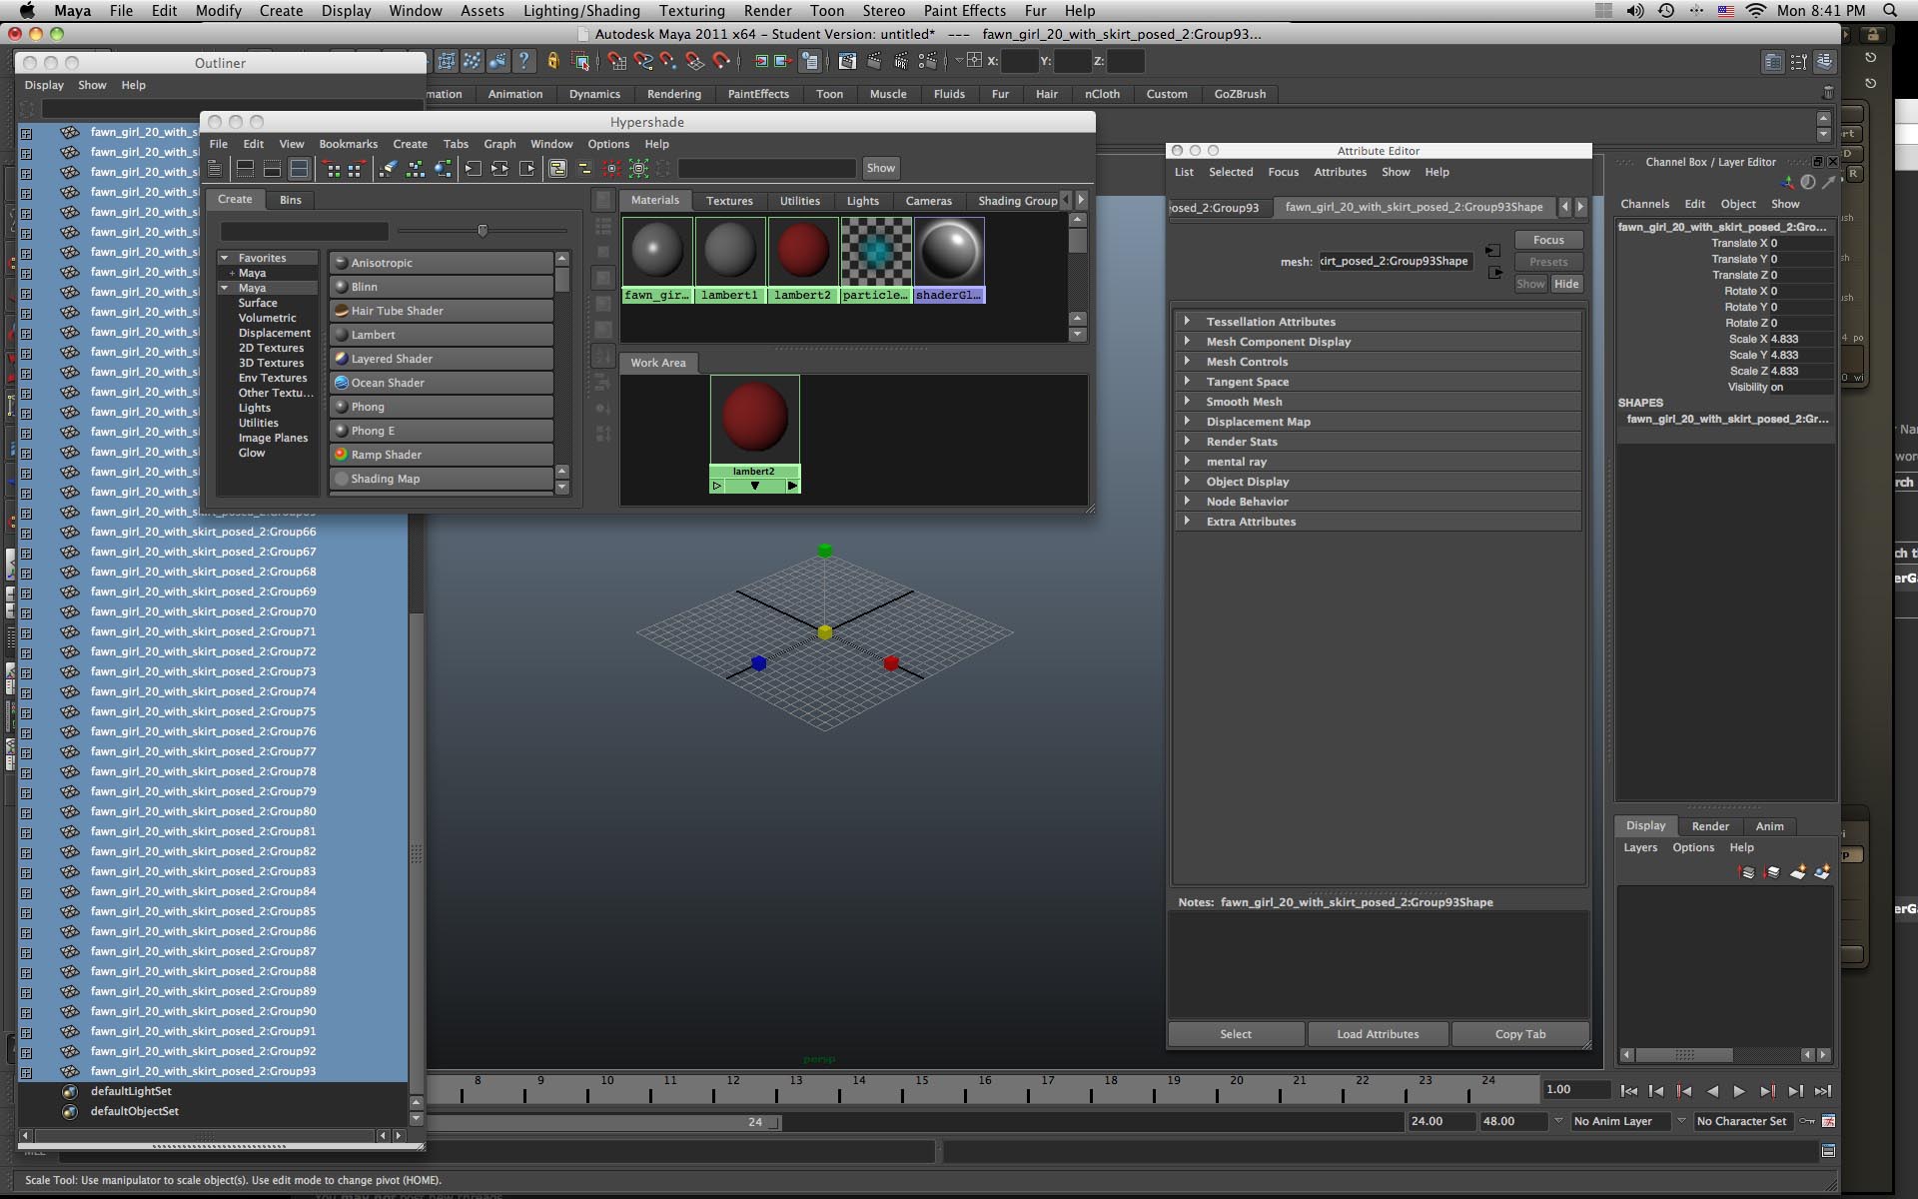Select the lambert2 material swatch

(802, 252)
